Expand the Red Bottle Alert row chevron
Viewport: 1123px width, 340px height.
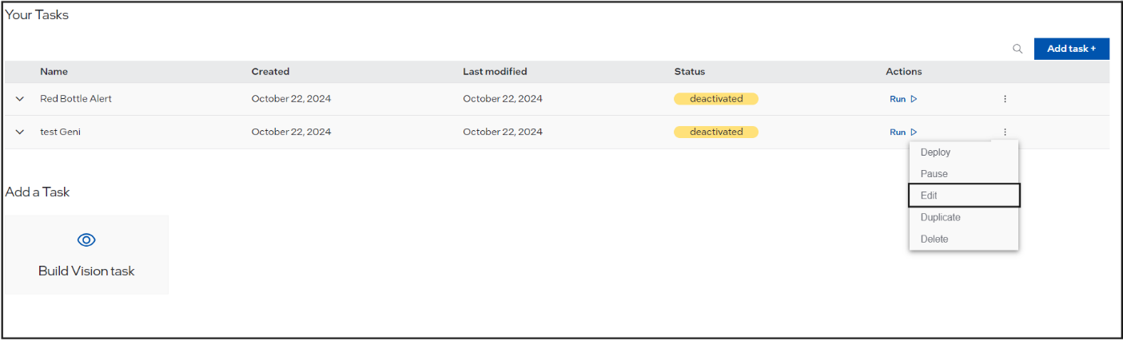tap(20, 99)
